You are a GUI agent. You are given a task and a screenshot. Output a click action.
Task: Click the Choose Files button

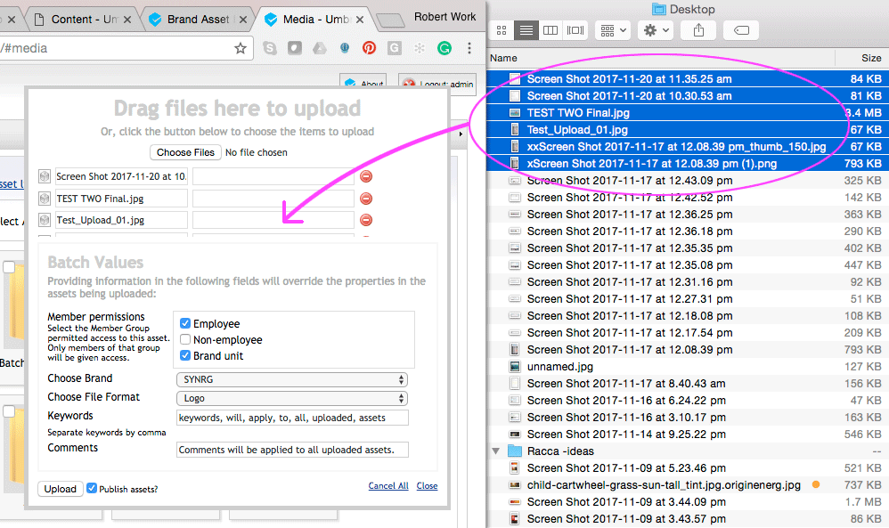coord(185,152)
